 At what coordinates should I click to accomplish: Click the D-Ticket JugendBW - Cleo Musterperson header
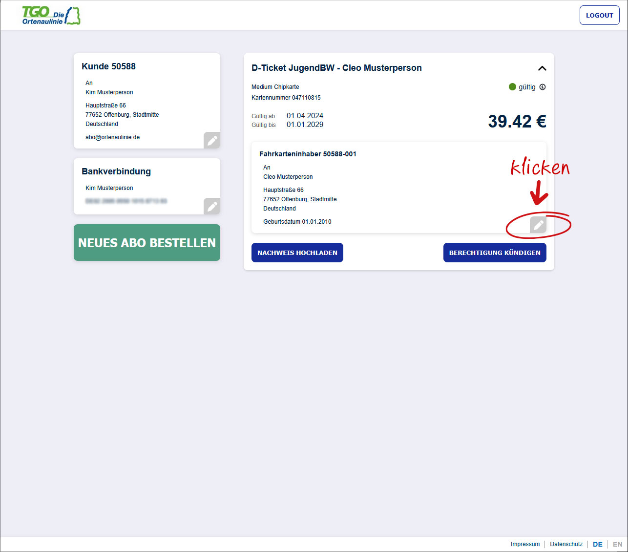336,68
